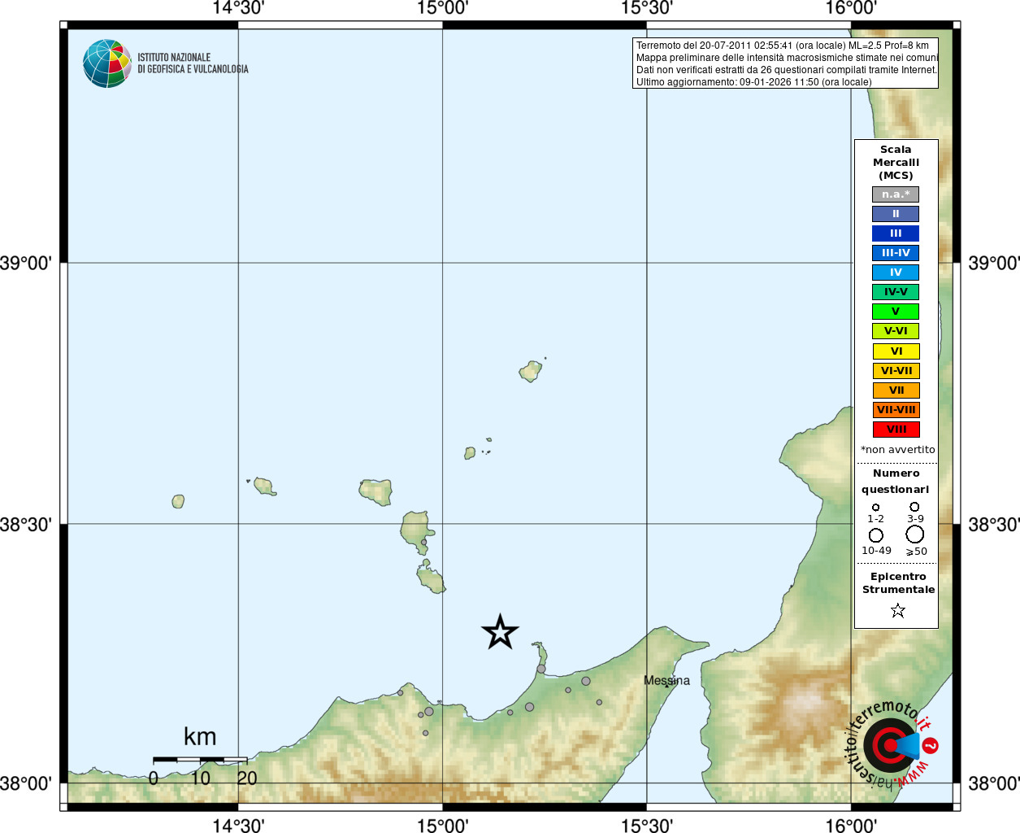
Task: Click the small star under Epicentro Strumentale
Action: point(897,610)
